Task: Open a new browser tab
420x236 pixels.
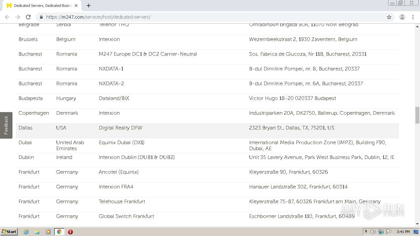Action: pyautogui.click(x=89, y=6)
